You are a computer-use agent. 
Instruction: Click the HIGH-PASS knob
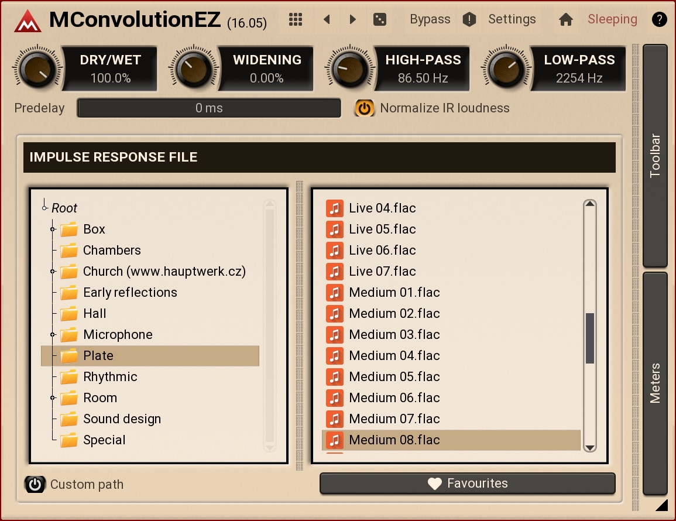pos(349,69)
